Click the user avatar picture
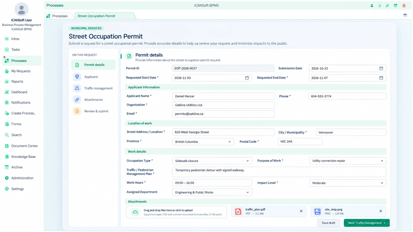The width and height of the screenshot is (413, 232). click(x=21, y=10)
